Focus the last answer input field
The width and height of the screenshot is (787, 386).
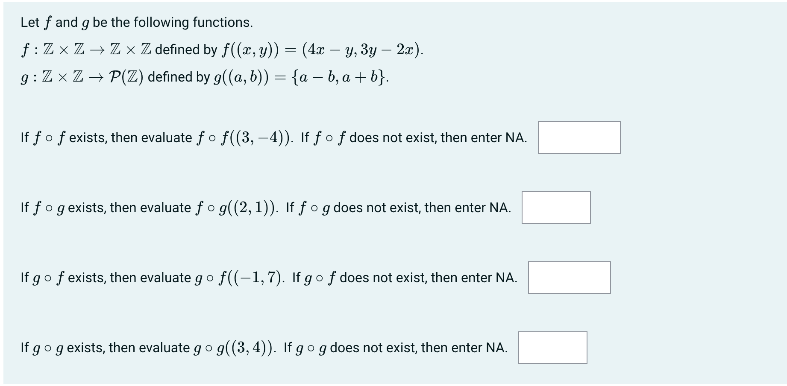pos(553,348)
